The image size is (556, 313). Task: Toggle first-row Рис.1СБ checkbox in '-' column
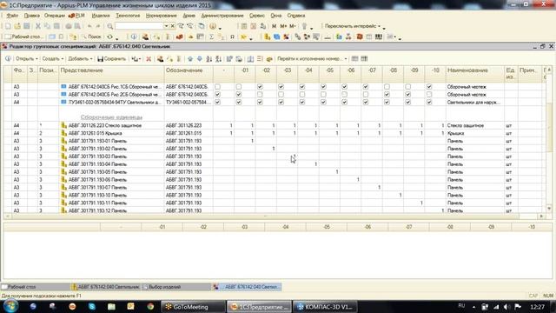(x=217, y=87)
